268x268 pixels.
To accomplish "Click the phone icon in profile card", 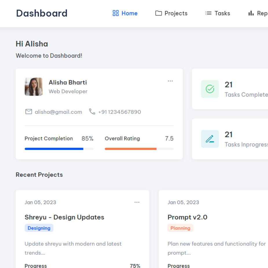I will click(x=92, y=112).
